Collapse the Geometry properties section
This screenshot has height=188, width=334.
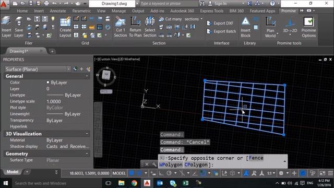87,154
